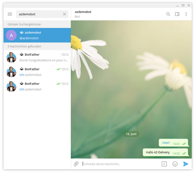Send the message with arrow button
This screenshot has width=196, height=174.
click(186, 164)
